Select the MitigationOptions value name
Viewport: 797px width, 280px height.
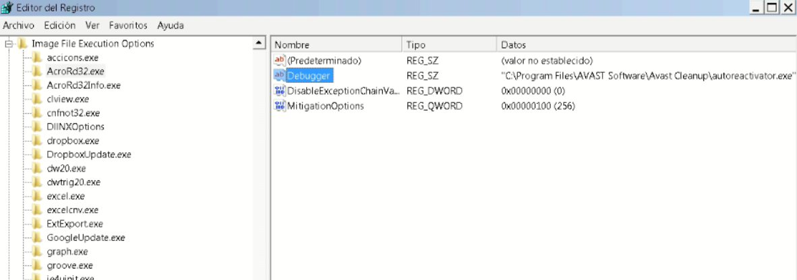[x=326, y=106]
